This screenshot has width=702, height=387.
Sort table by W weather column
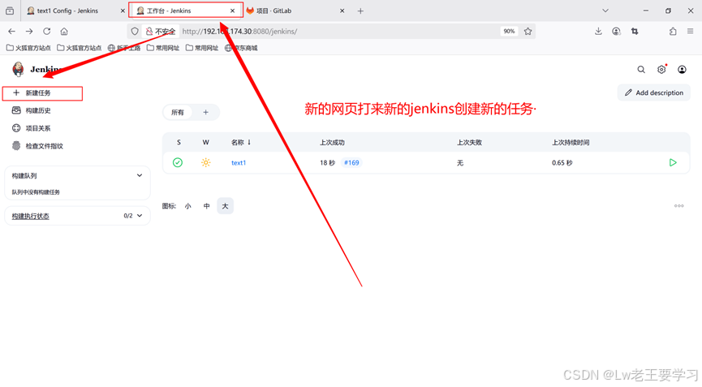click(205, 142)
